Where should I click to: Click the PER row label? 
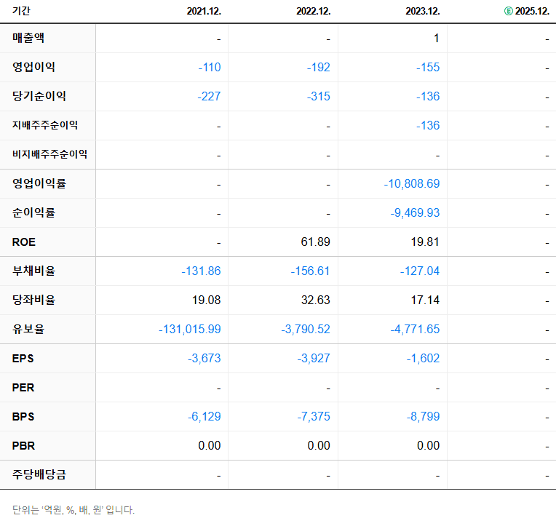coord(23,387)
